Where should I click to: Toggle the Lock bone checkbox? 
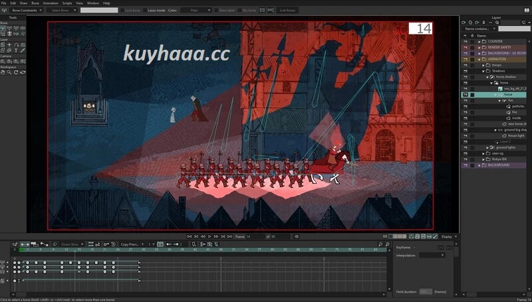coord(122,11)
